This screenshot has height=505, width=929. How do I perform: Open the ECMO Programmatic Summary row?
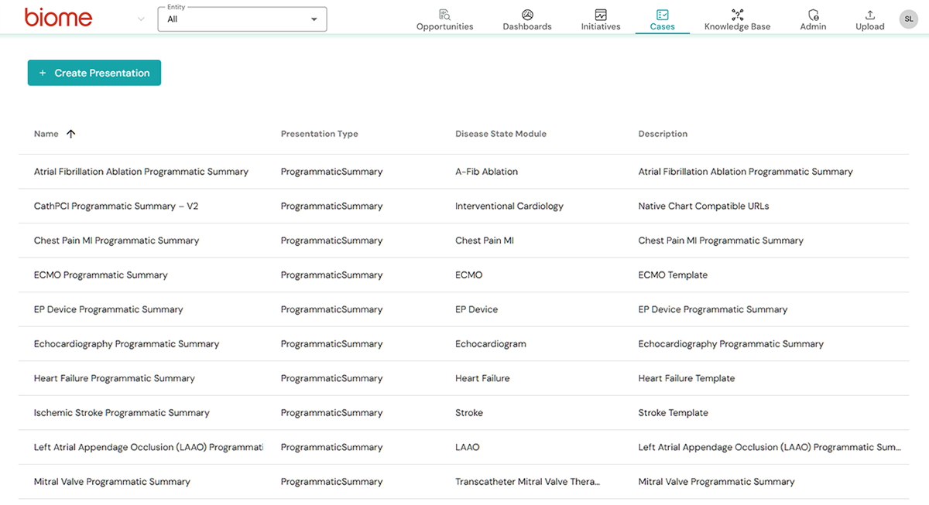(101, 275)
